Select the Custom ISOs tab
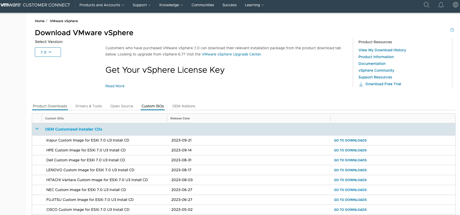 pyautogui.click(x=153, y=106)
